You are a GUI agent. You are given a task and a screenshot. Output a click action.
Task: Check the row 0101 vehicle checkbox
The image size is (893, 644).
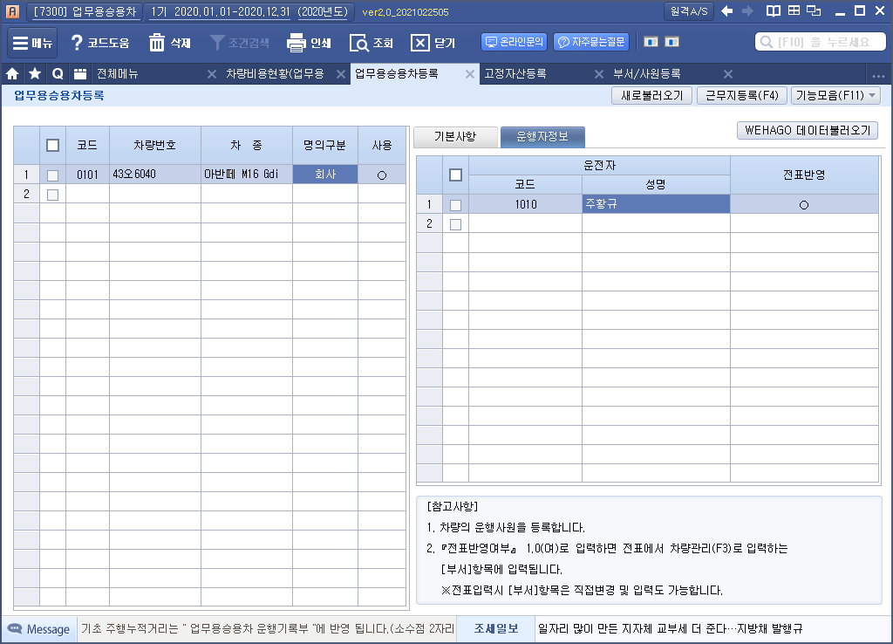(x=52, y=175)
